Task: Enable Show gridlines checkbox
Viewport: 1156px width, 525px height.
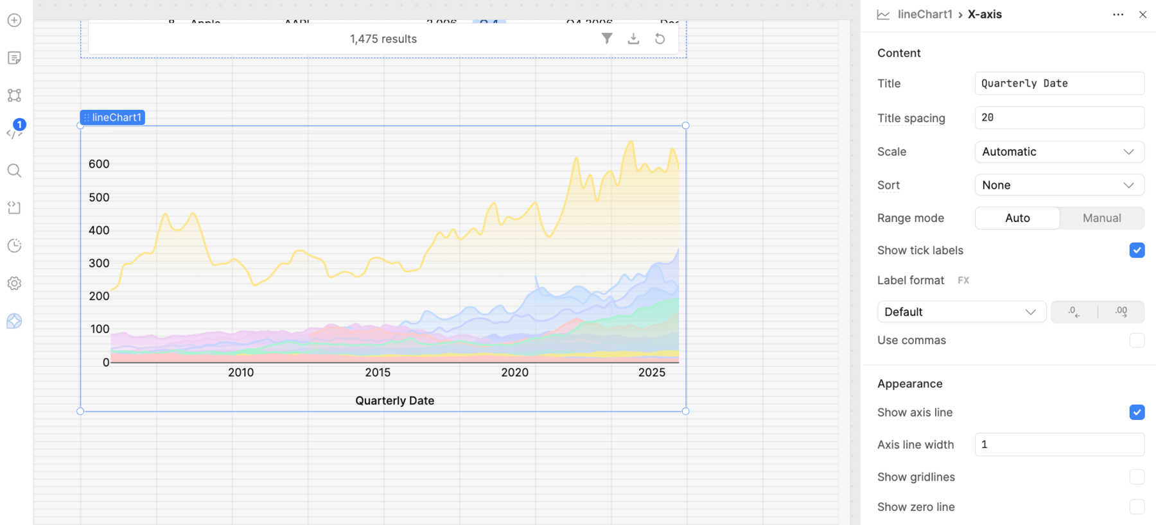Action: (1137, 477)
